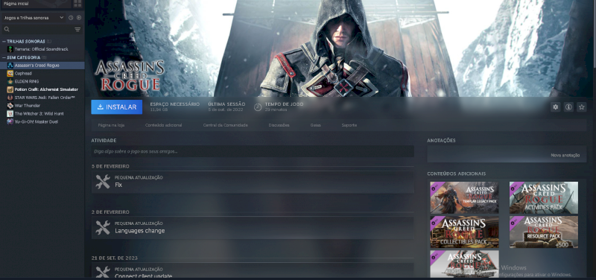Select Terraria: Official Soundtrack
The height and width of the screenshot is (280, 596).
pyautogui.click(x=42, y=49)
